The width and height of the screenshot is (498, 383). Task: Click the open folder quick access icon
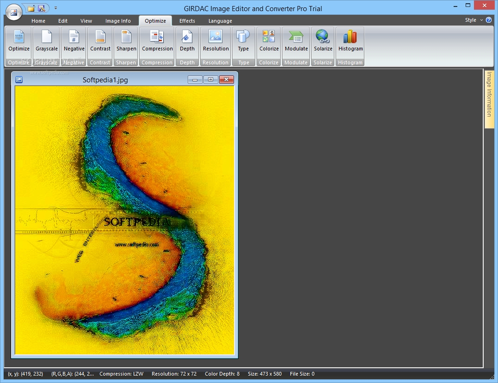point(31,8)
